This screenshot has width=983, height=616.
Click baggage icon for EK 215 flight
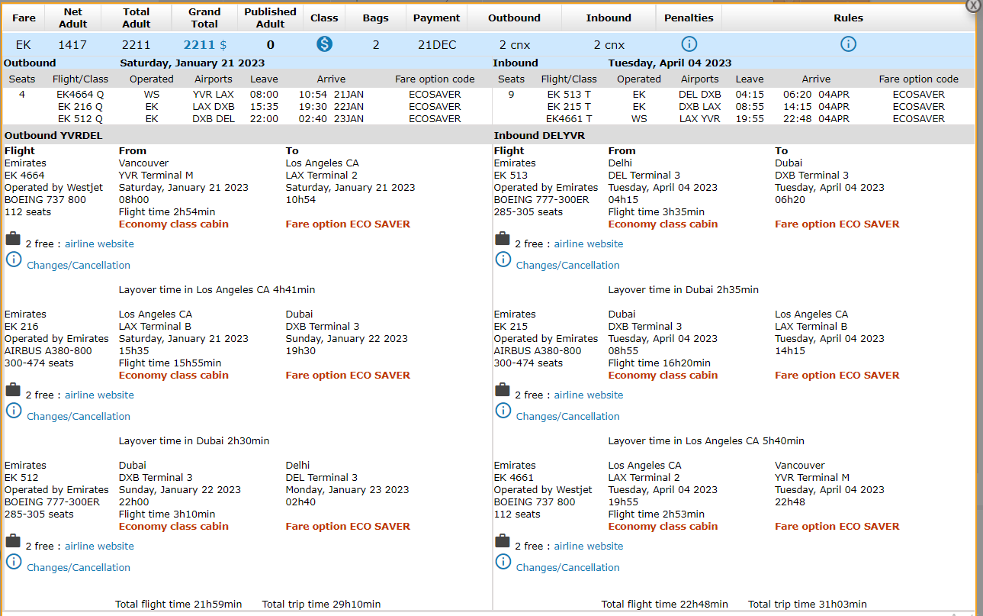(503, 390)
